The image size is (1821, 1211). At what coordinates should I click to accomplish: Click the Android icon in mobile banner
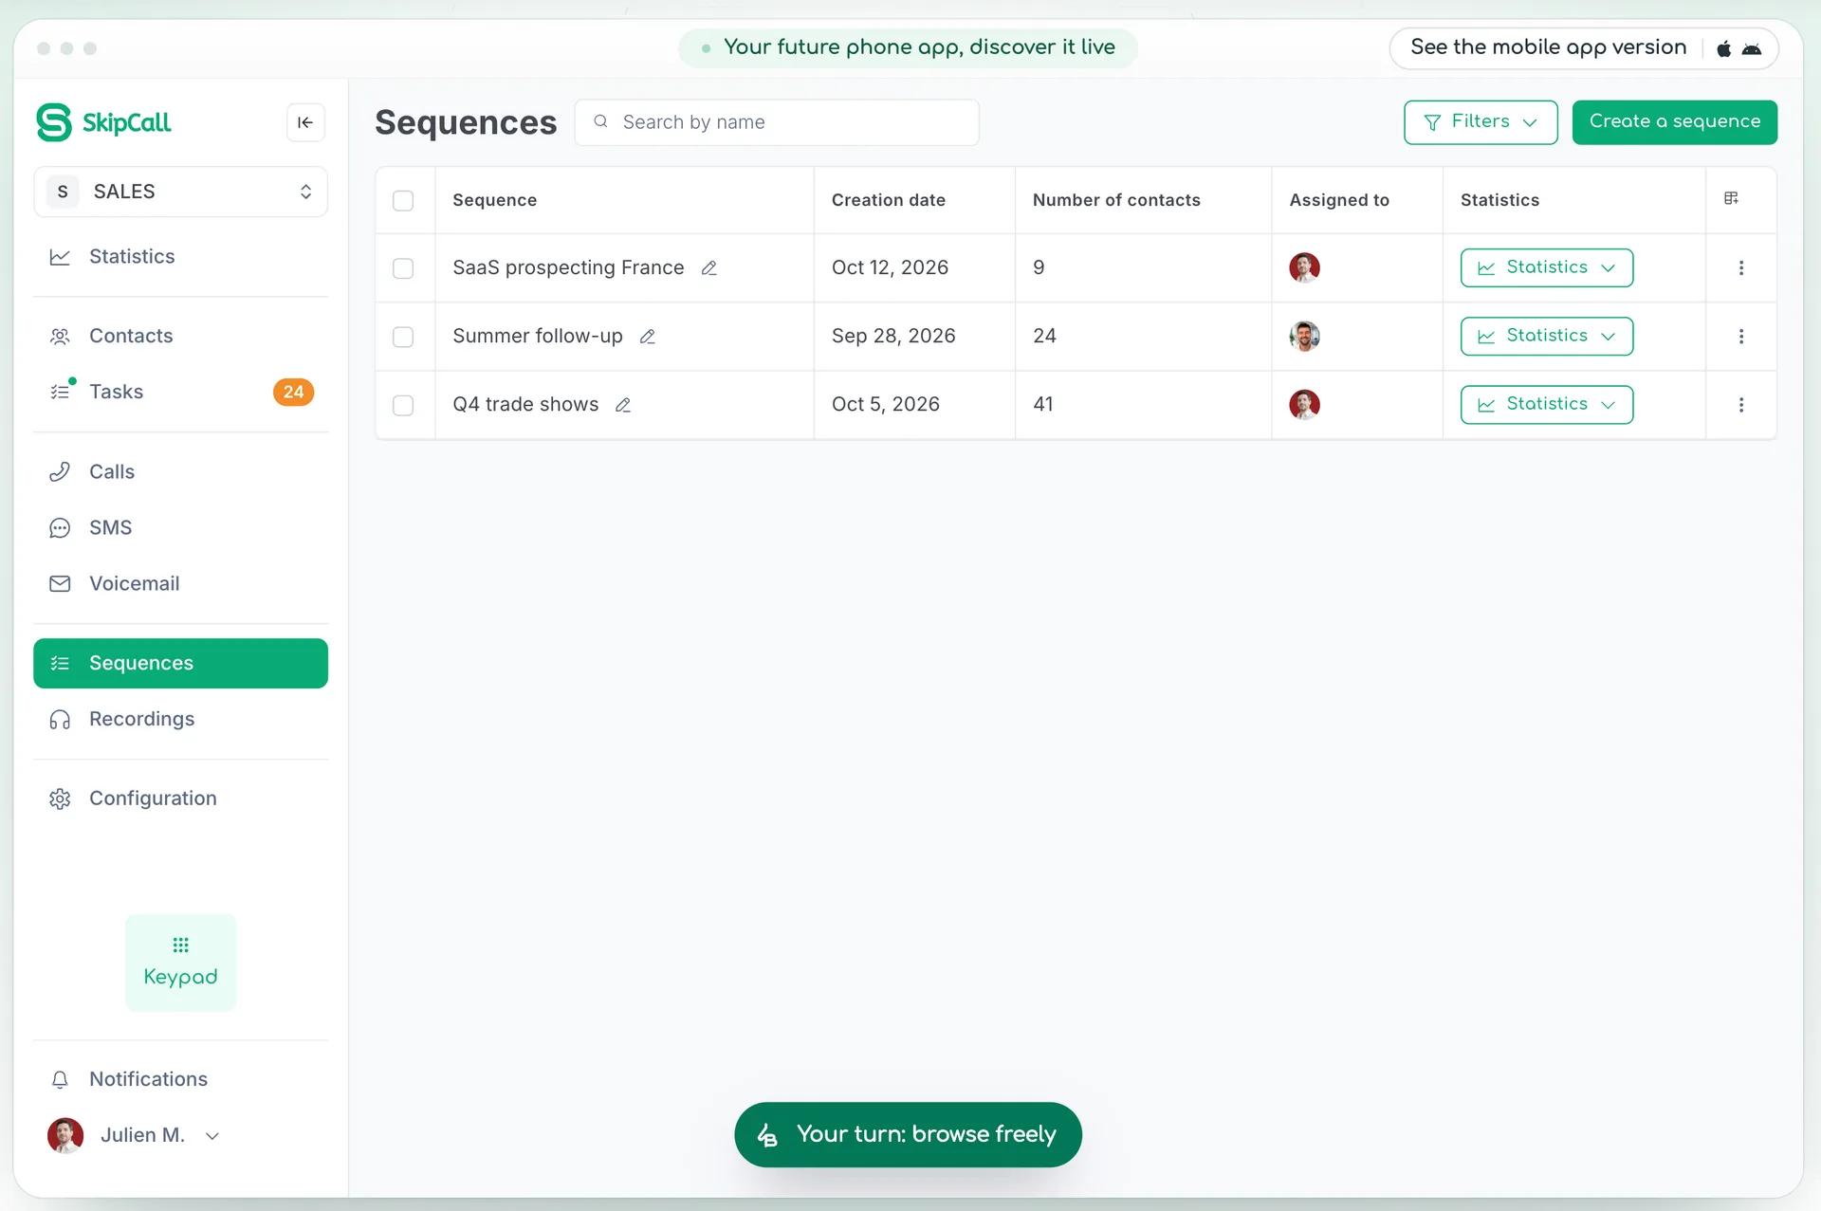coord(1752,49)
